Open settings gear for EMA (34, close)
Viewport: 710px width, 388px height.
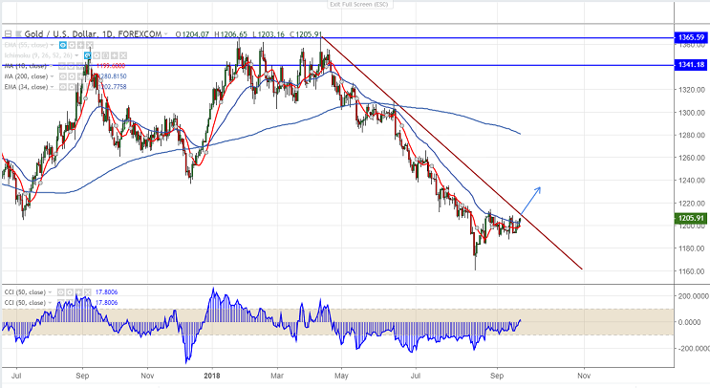72,87
